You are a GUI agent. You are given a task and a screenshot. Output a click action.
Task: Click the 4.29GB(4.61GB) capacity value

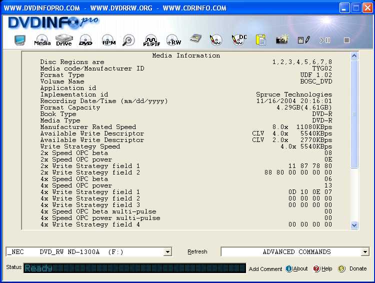(304, 107)
